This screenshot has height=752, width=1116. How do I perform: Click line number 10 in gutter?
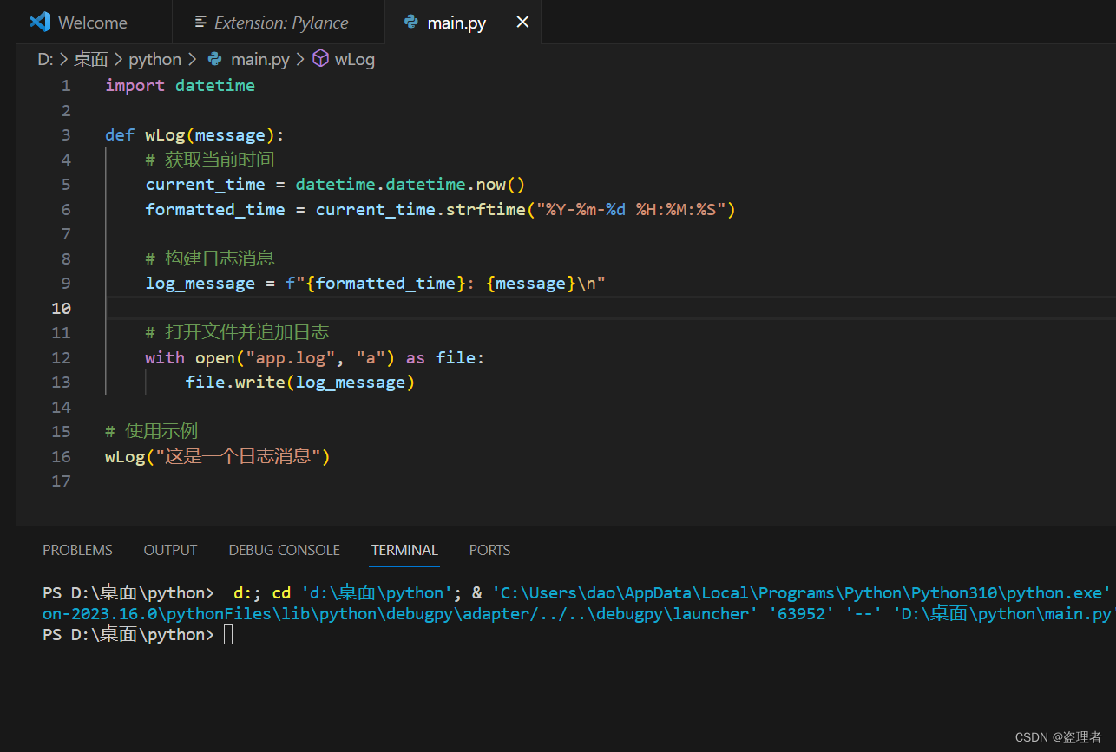pos(61,308)
